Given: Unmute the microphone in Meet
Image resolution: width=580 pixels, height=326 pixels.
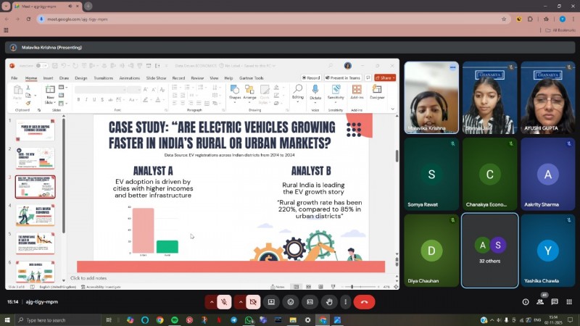Looking at the screenshot, I should pyautogui.click(x=225, y=301).
